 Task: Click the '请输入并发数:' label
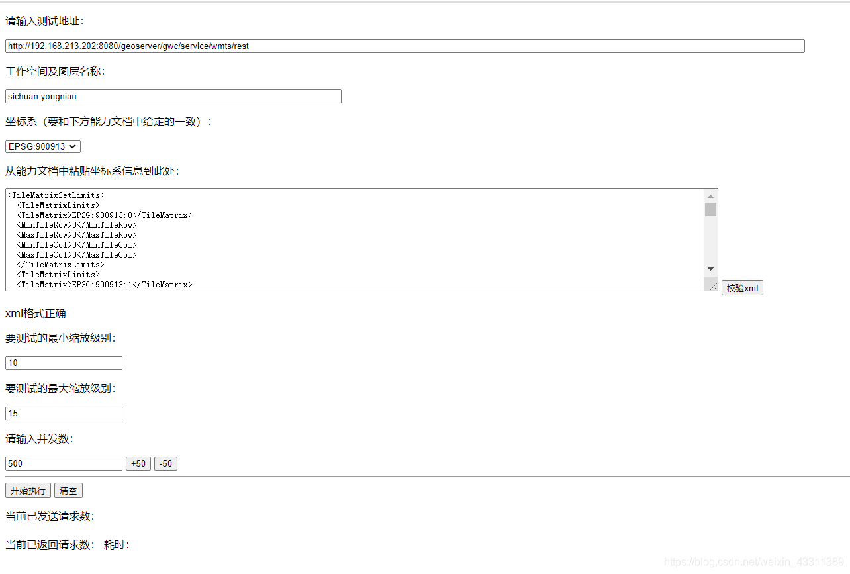(39, 439)
